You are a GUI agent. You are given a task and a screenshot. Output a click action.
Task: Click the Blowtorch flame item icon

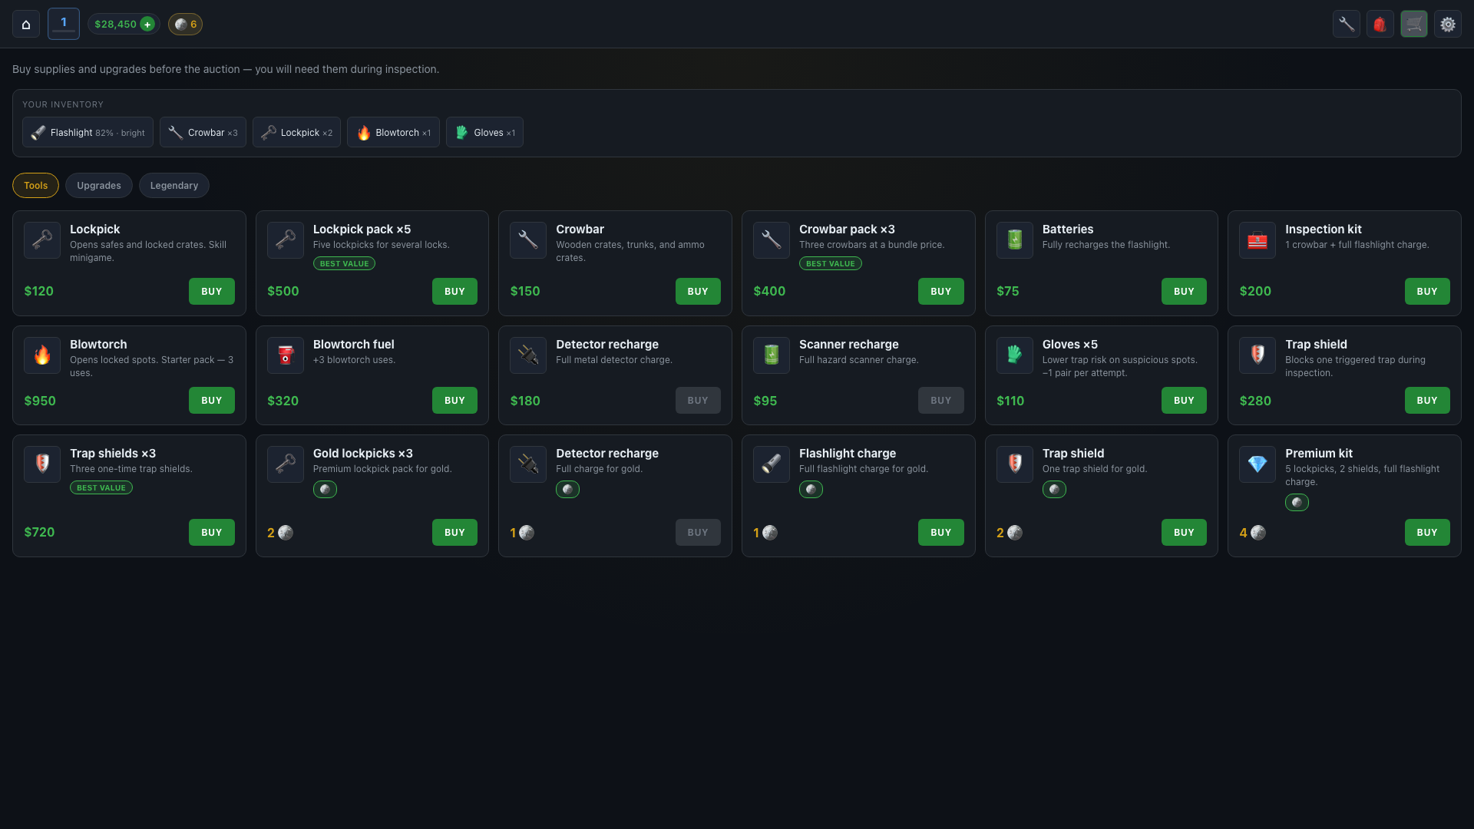[42, 355]
